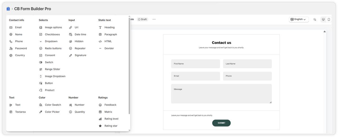
Task: Open the three-dot more options menu
Action: [154, 19]
